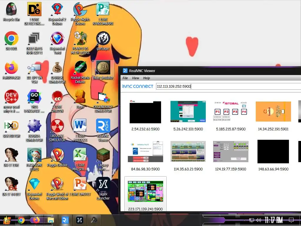Open the File menu in RealVNC Viewer

(125, 78)
